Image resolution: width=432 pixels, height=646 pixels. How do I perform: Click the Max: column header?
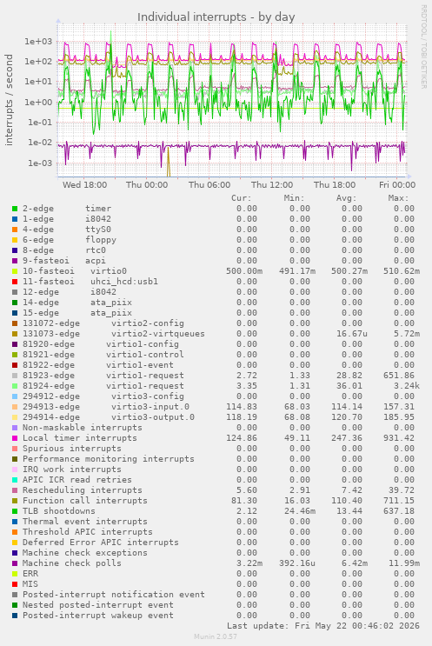pyautogui.click(x=398, y=198)
